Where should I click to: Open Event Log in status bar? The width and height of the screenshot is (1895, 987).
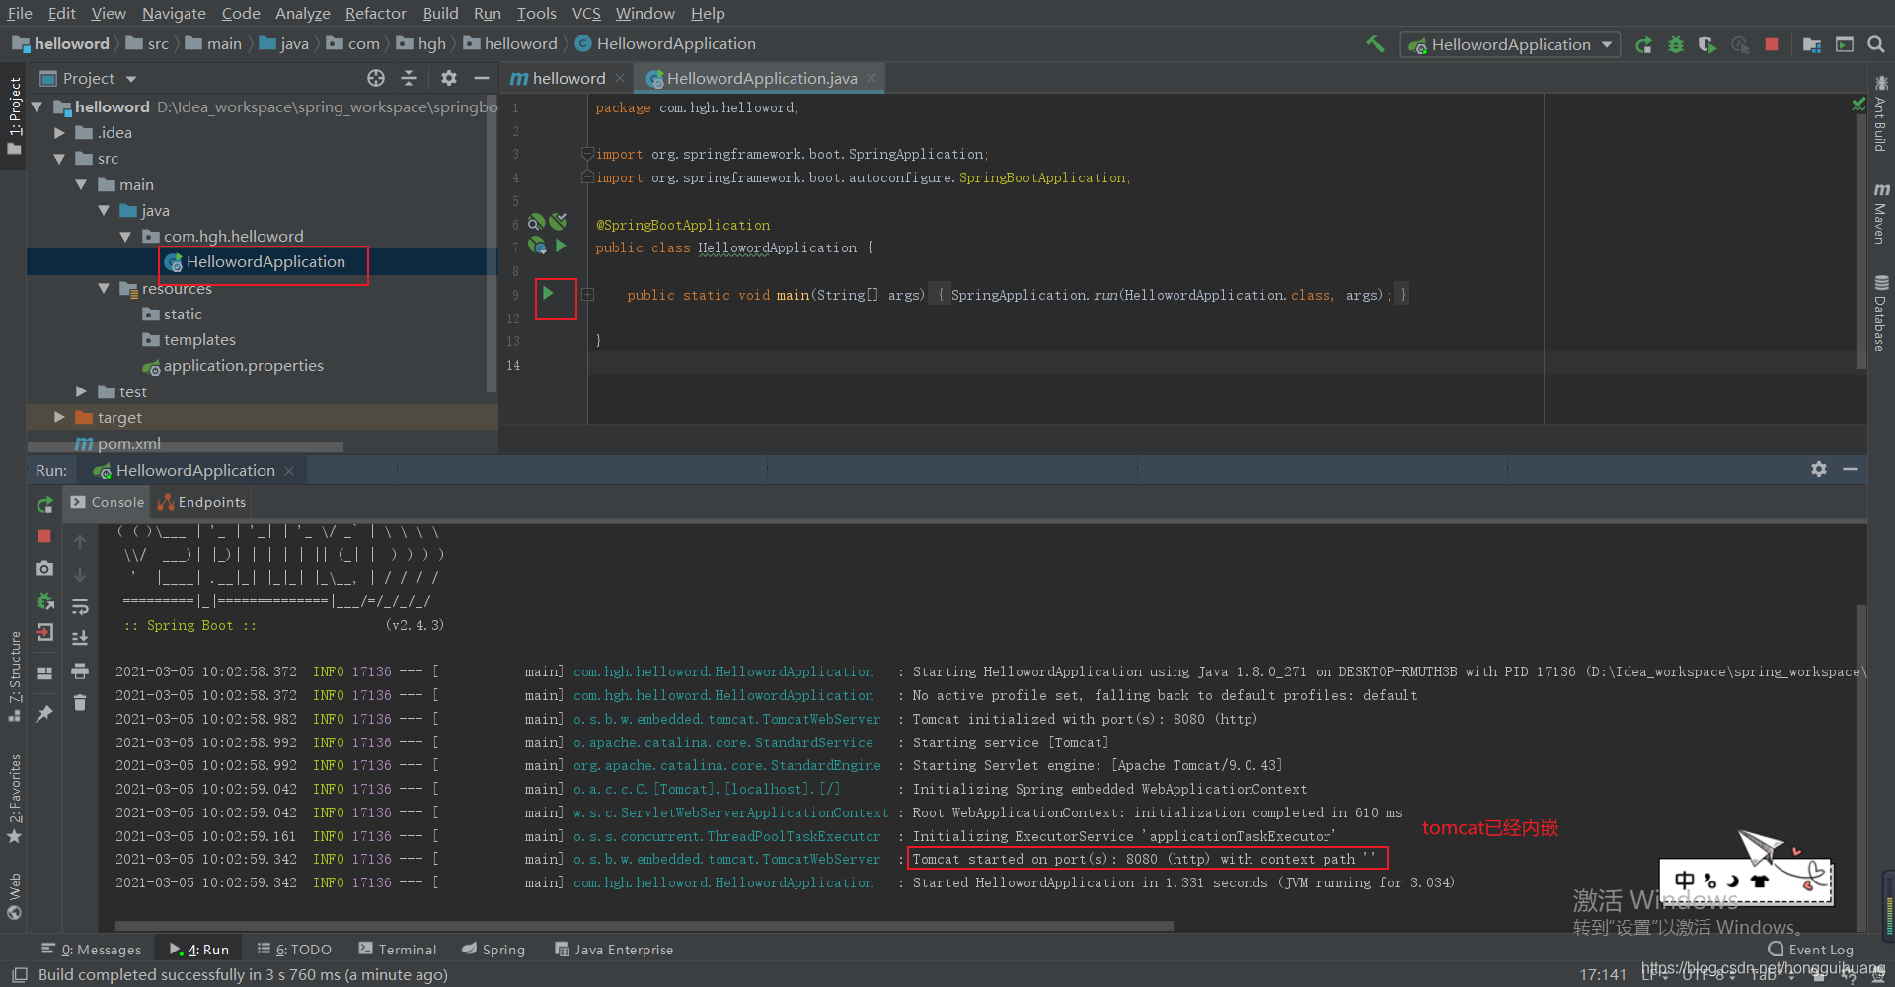[1811, 949]
